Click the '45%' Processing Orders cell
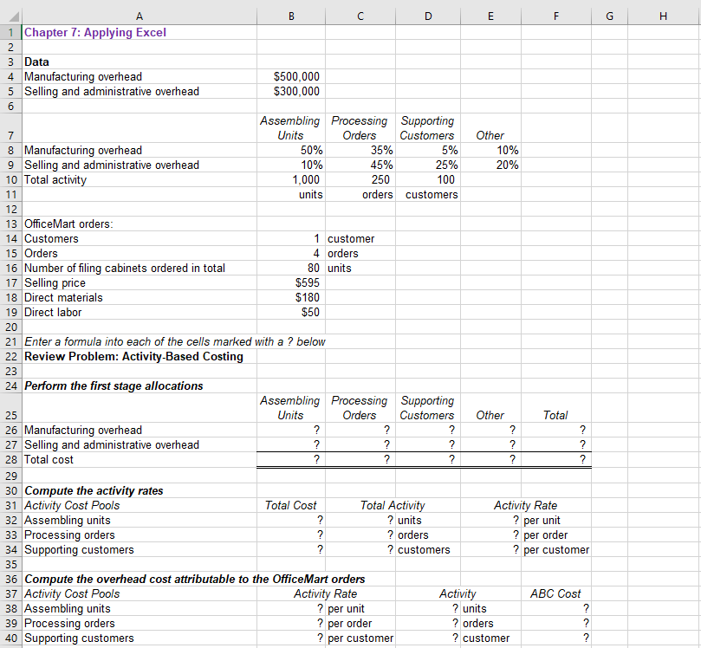The image size is (701, 648). (360, 165)
